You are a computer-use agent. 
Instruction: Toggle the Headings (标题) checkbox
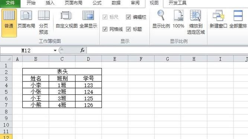pos(128,29)
